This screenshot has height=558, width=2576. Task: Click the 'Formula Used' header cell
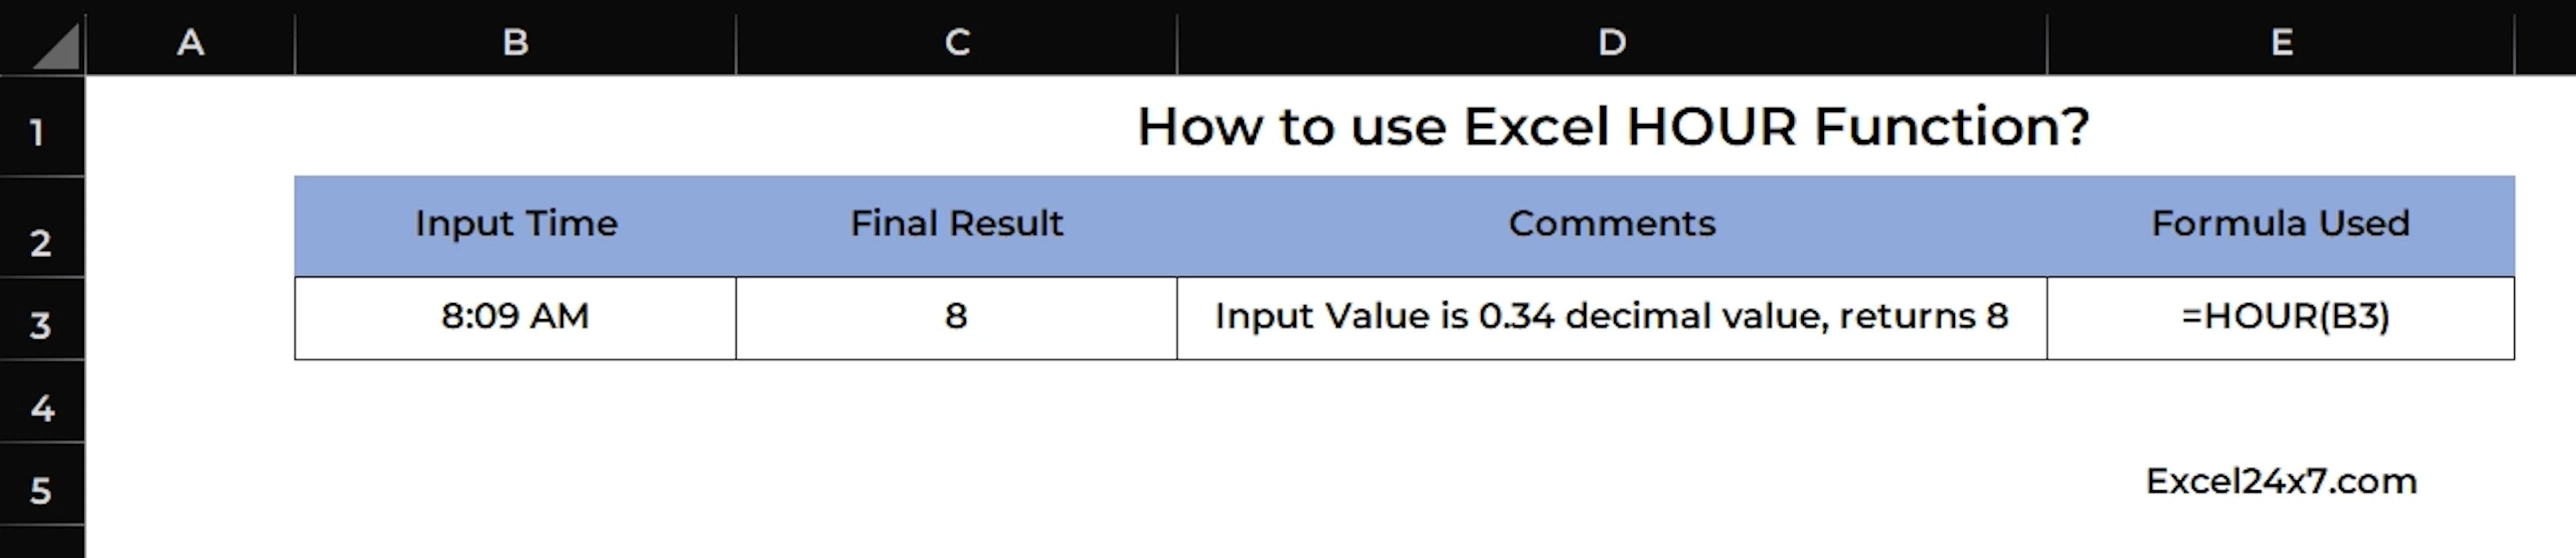click(x=2280, y=223)
